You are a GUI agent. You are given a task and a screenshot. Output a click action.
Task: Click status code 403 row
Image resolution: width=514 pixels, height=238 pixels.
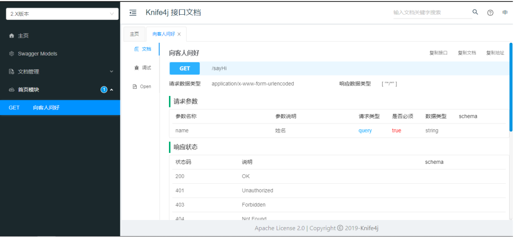pos(339,205)
